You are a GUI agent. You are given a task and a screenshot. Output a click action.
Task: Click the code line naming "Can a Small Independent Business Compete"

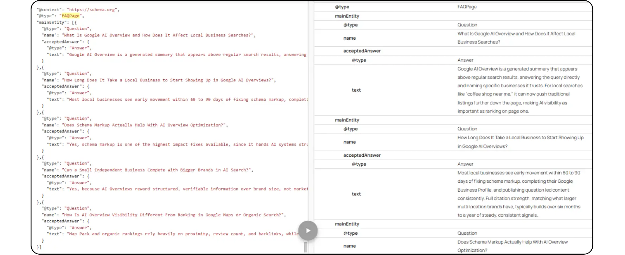pyautogui.click(x=147, y=170)
